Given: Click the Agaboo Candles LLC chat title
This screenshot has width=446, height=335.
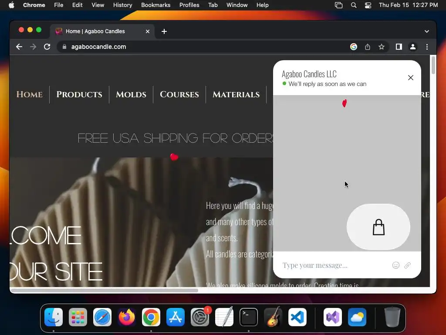Looking at the screenshot, I should (x=309, y=74).
